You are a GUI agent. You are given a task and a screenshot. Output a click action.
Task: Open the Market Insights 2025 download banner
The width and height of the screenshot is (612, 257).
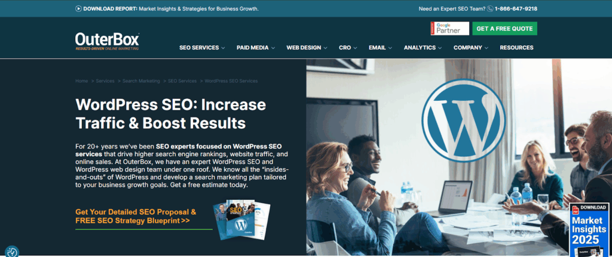(x=589, y=230)
